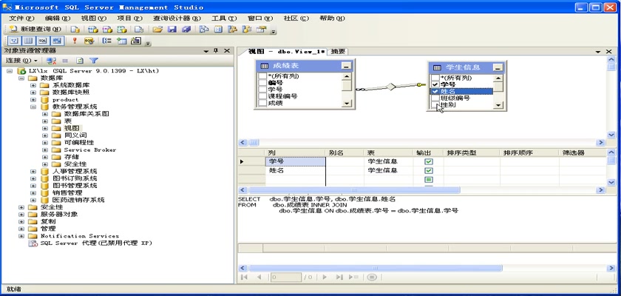Click the New Query (新建查询) toolbar button
This screenshot has width=621, height=296.
[35, 30]
